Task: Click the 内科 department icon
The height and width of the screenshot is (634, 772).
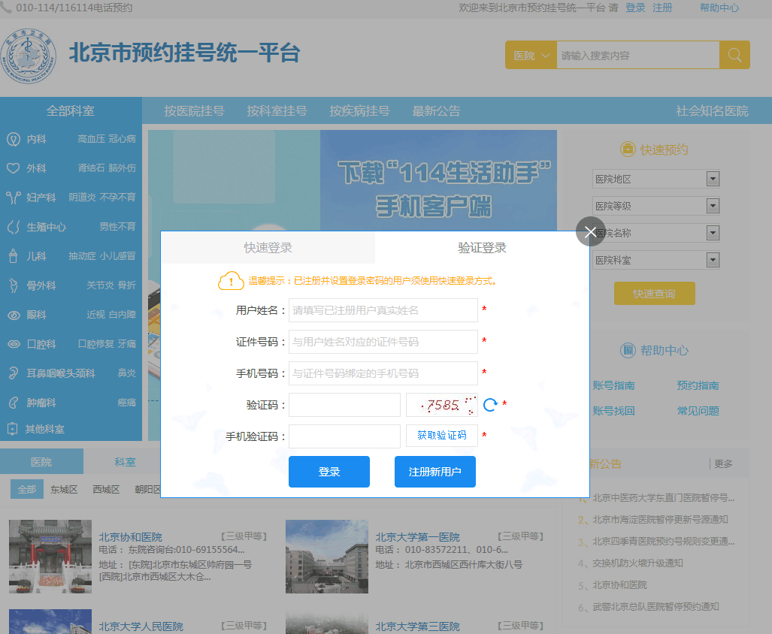Action: coord(14,139)
